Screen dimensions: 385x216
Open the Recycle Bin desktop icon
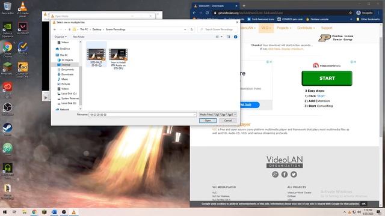pyautogui.click(x=7, y=8)
